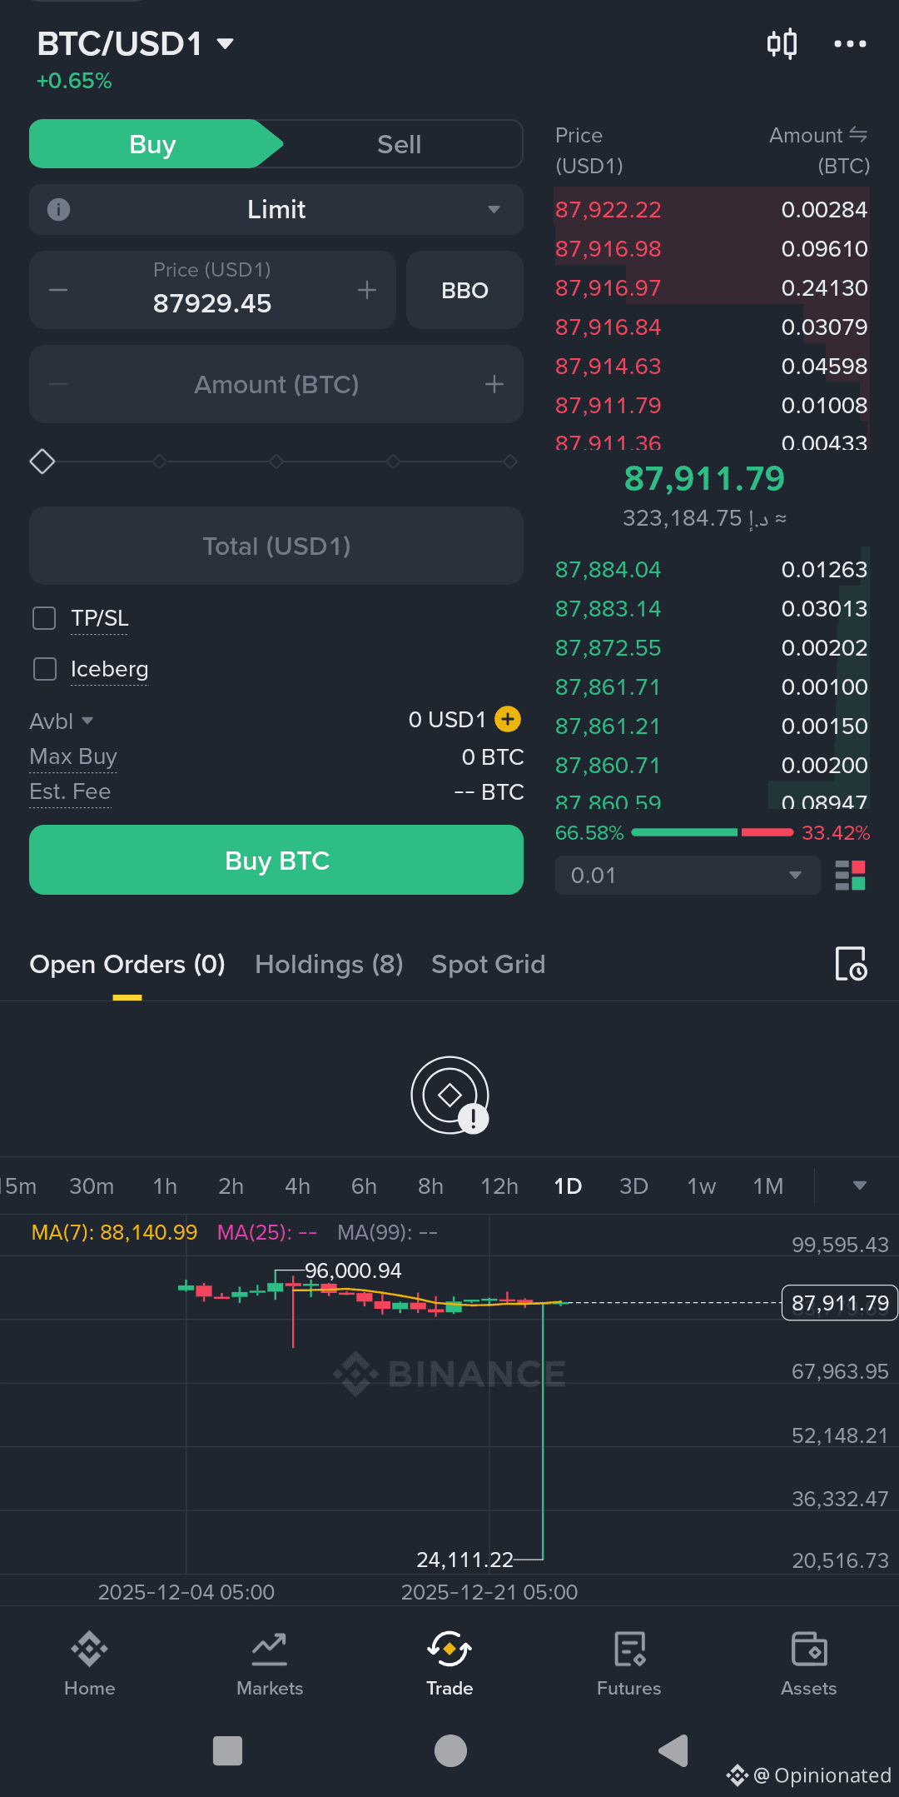Select the 1D chart interval

pyautogui.click(x=568, y=1186)
